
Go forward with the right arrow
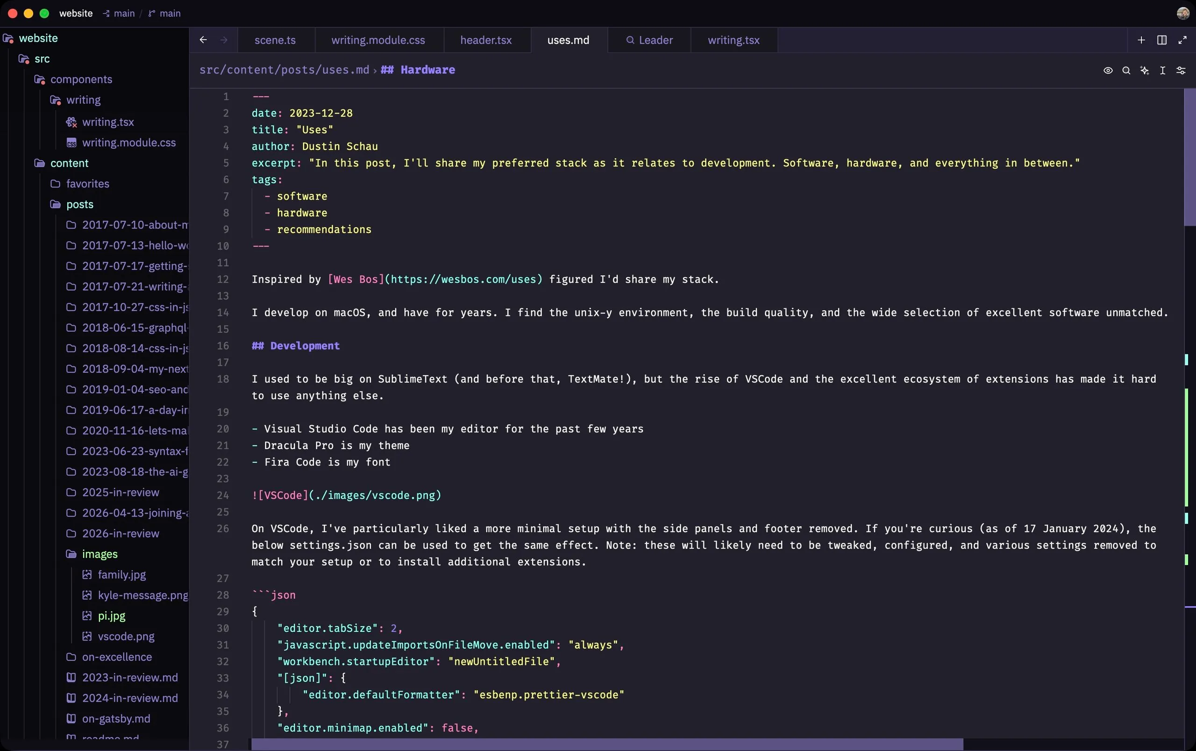(x=224, y=40)
